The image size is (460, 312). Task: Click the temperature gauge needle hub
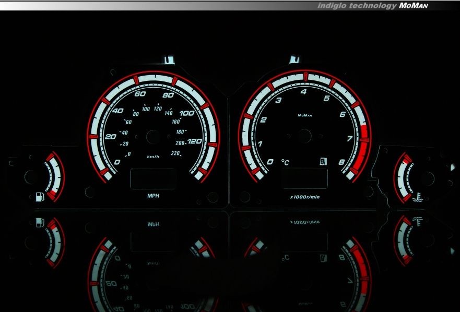click(428, 178)
